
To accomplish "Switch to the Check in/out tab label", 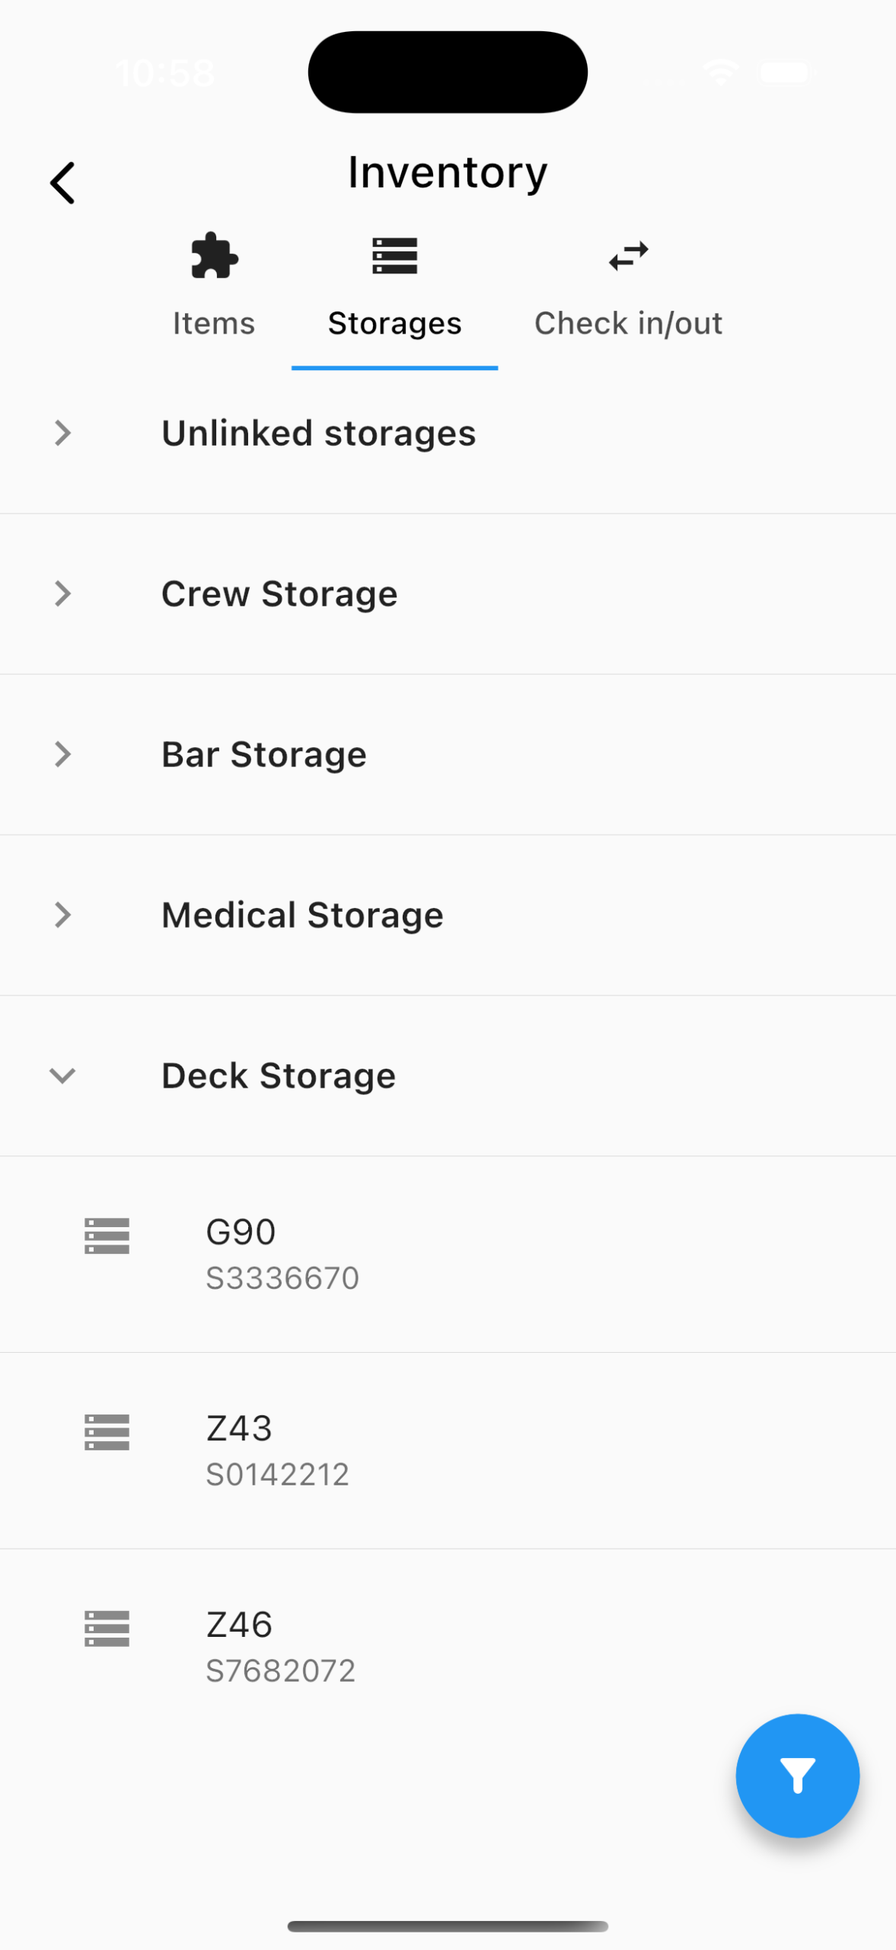I will (628, 324).
